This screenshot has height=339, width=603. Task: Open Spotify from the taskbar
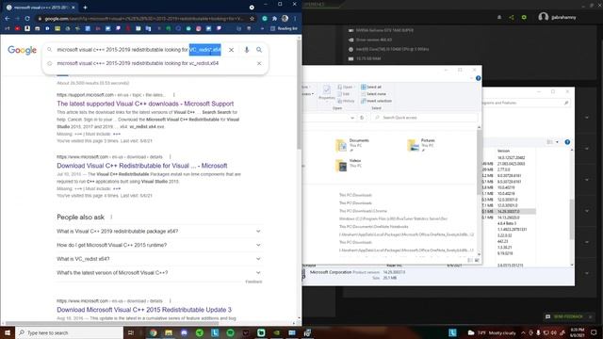click(x=230, y=332)
